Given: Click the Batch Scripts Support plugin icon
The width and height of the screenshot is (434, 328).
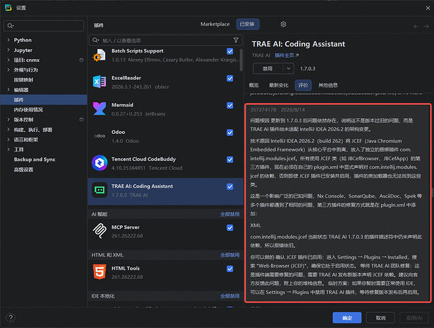Looking at the screenshot, I should point(100,55).
